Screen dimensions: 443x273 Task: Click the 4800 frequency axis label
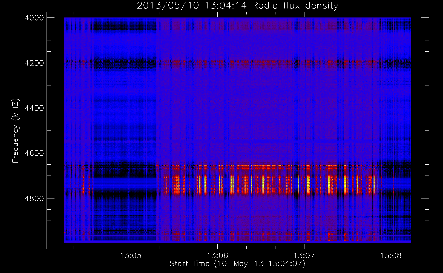point(34,198)
